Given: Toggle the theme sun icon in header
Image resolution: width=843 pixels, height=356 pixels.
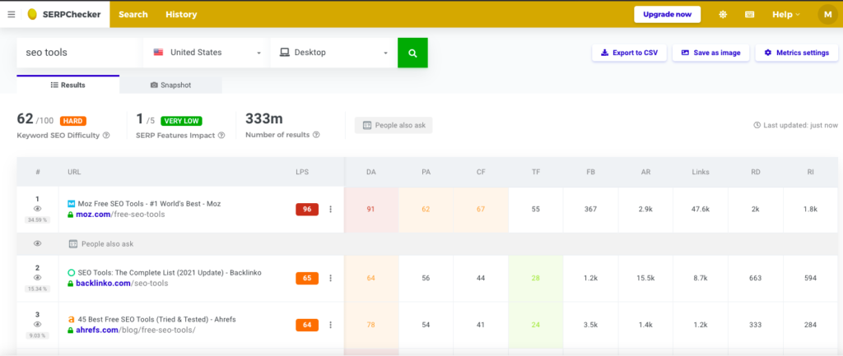Looking at the screenshot, I should coord(723,15).
